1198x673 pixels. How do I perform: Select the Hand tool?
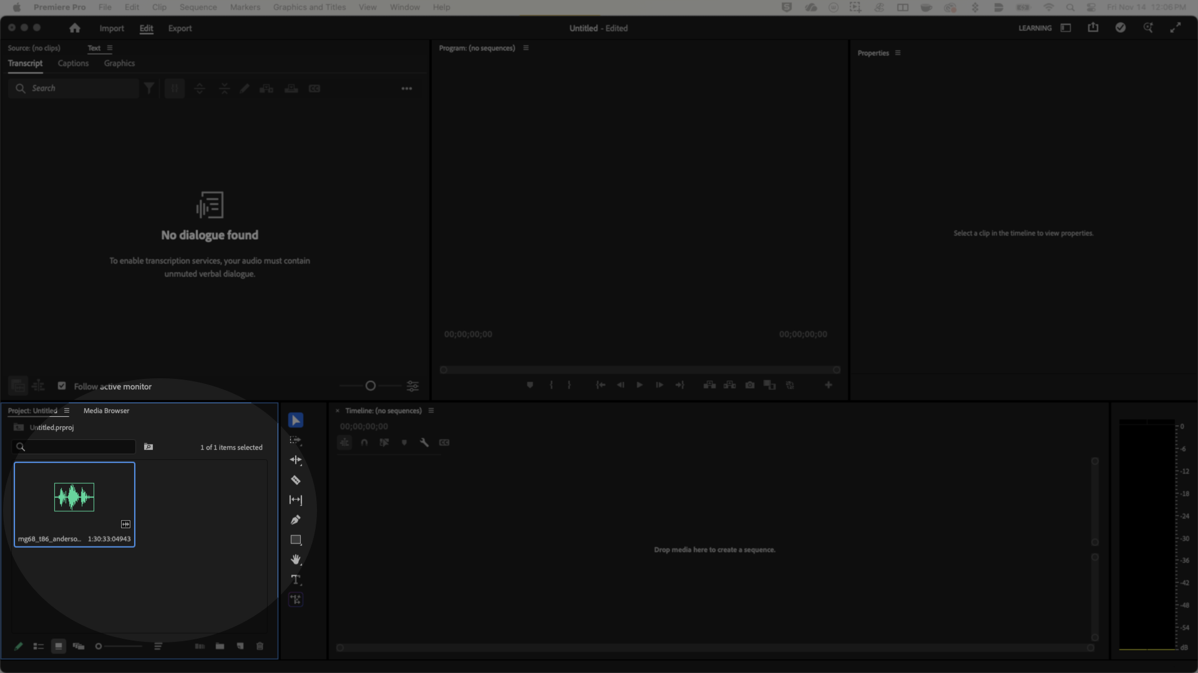(296, 560)
